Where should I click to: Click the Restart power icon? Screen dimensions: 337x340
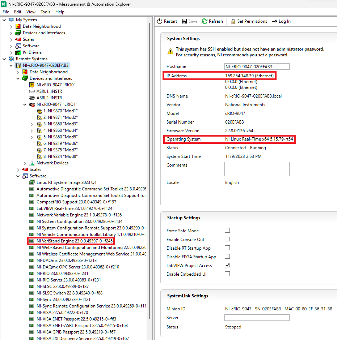[x=160, y=21]
